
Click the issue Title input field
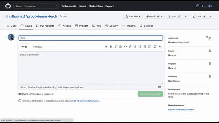coord(91,38)
